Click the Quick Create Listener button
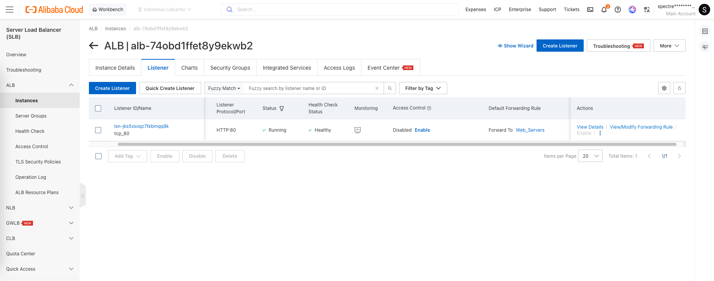Image resolution: width=714 pixels, height=281 pixels. pos(170,88)
